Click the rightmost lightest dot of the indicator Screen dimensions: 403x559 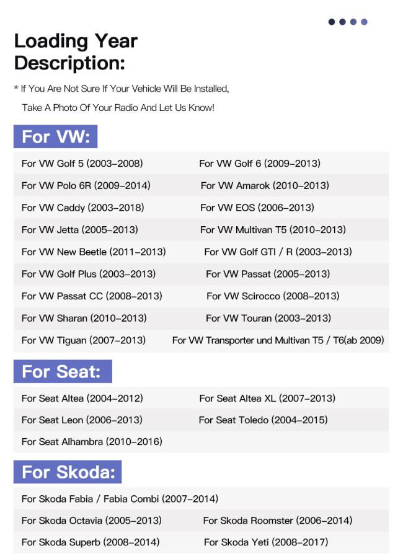click(364, 22)
